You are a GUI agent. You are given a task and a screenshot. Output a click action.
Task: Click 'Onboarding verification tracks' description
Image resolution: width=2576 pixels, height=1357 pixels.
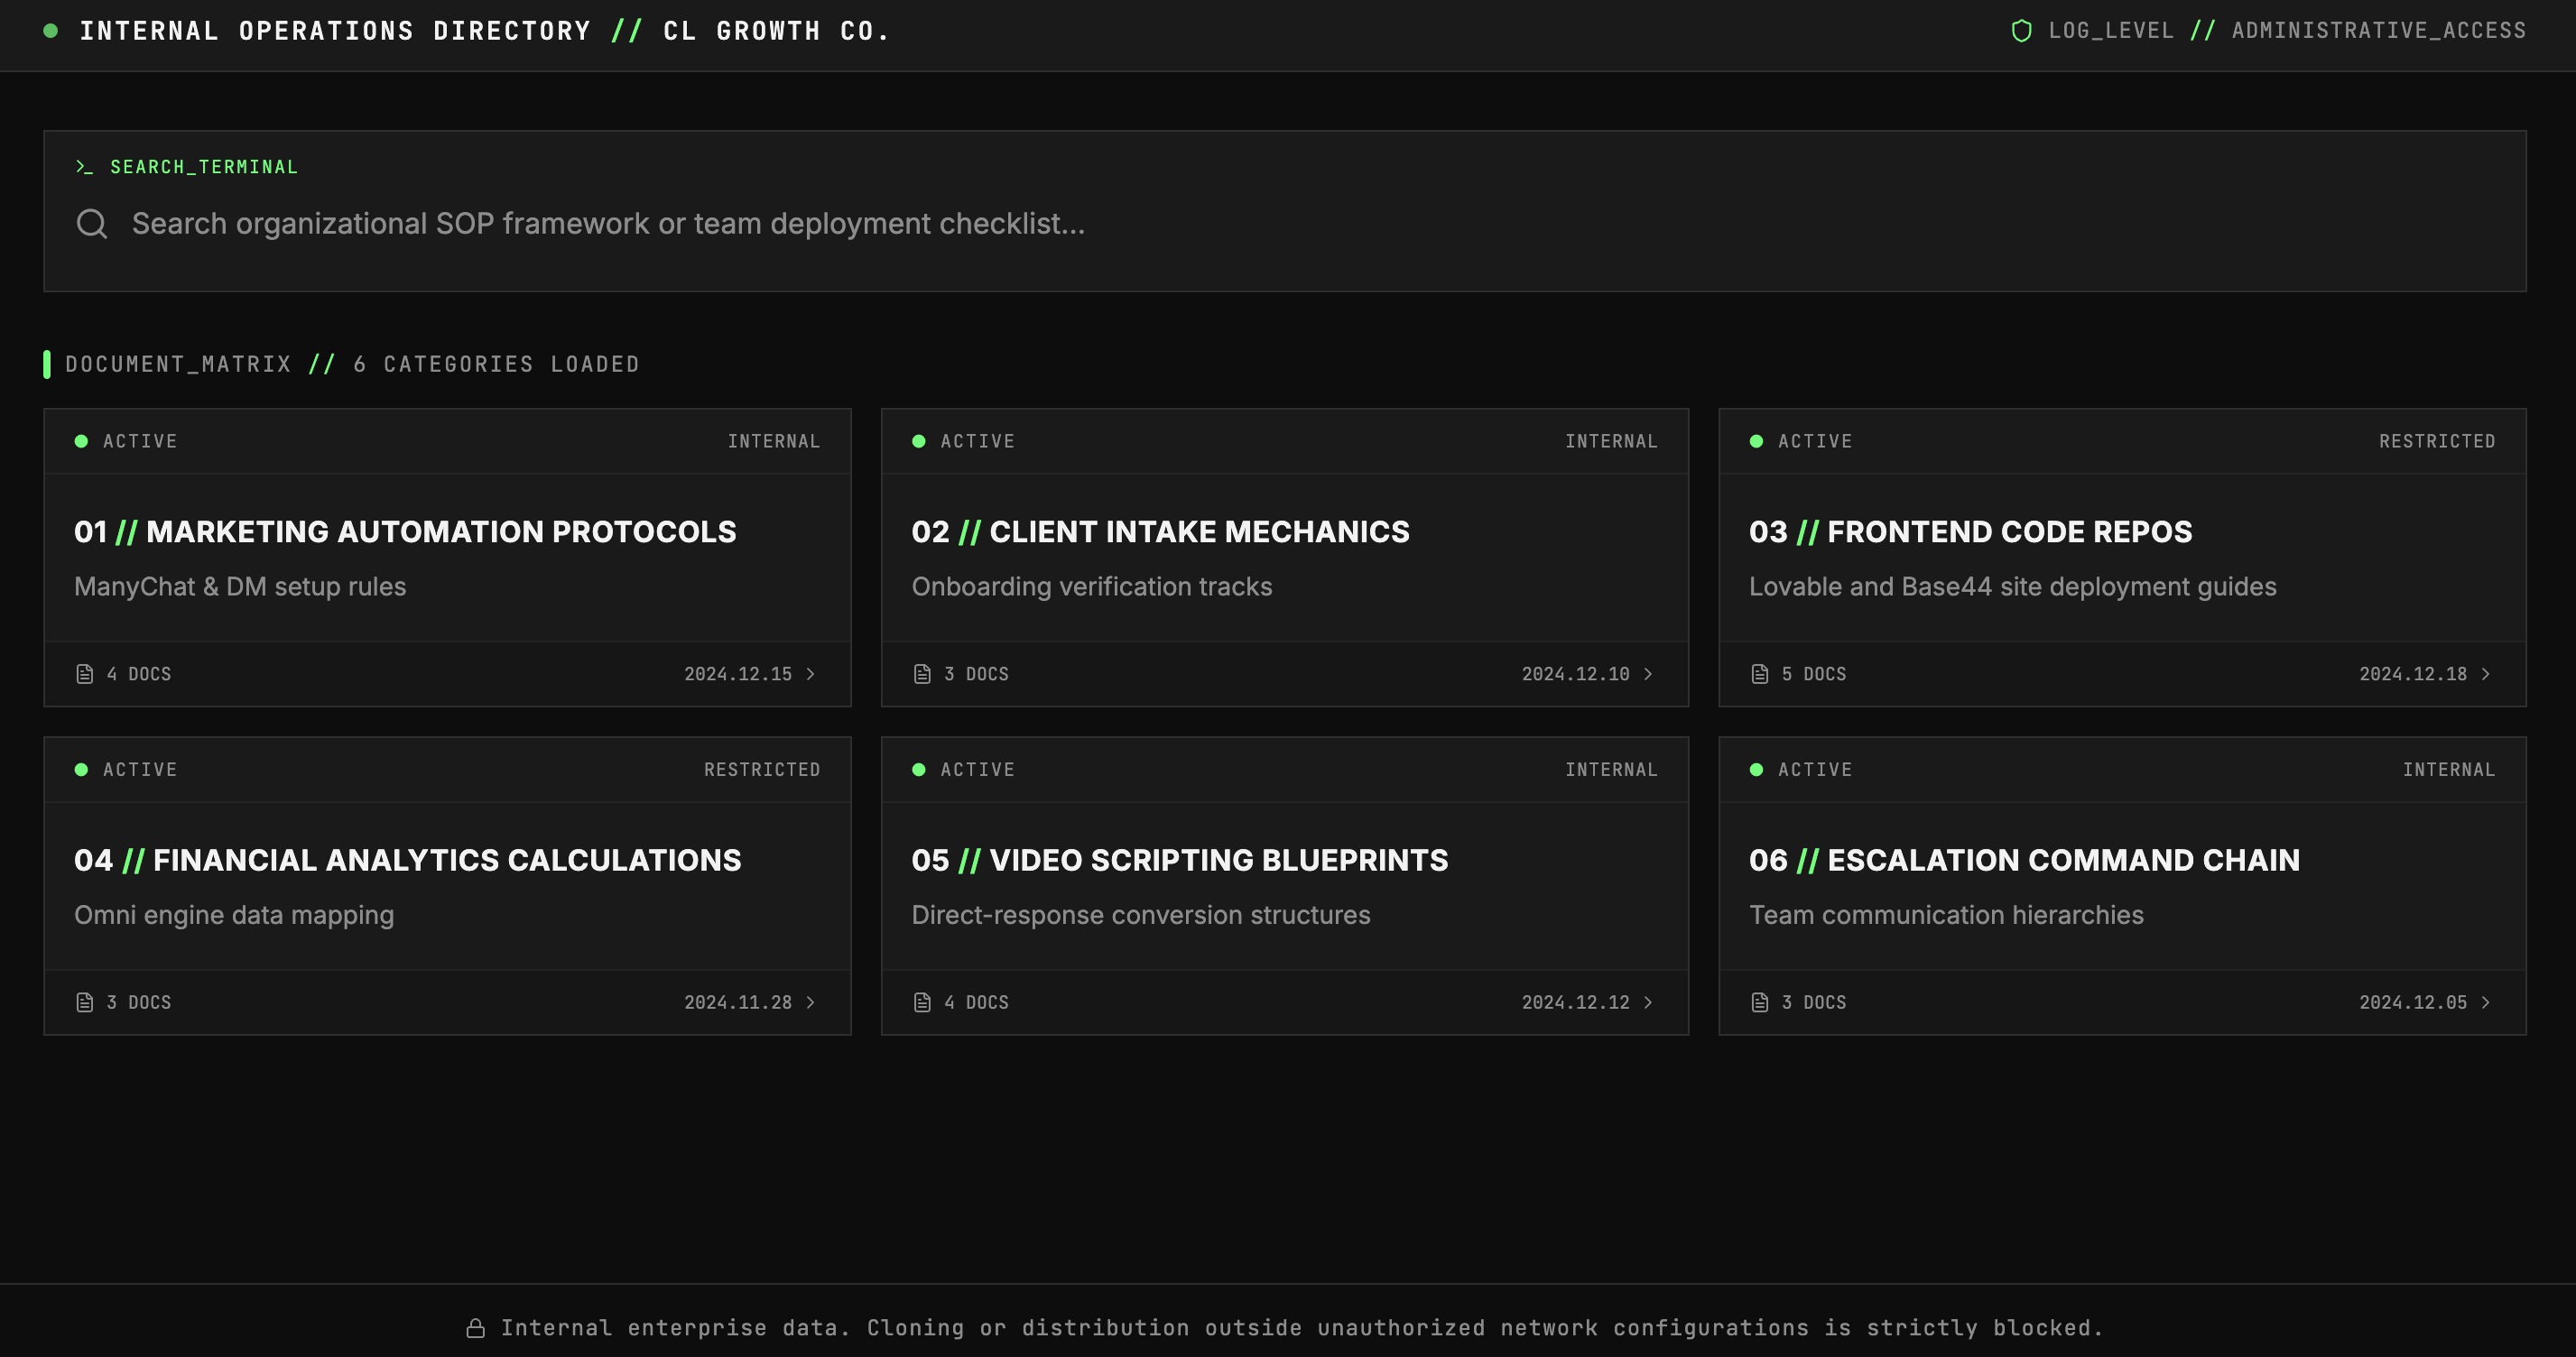click(1092, 587)
